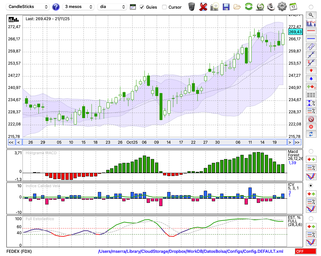Select the sigma regression line tool

311,63
